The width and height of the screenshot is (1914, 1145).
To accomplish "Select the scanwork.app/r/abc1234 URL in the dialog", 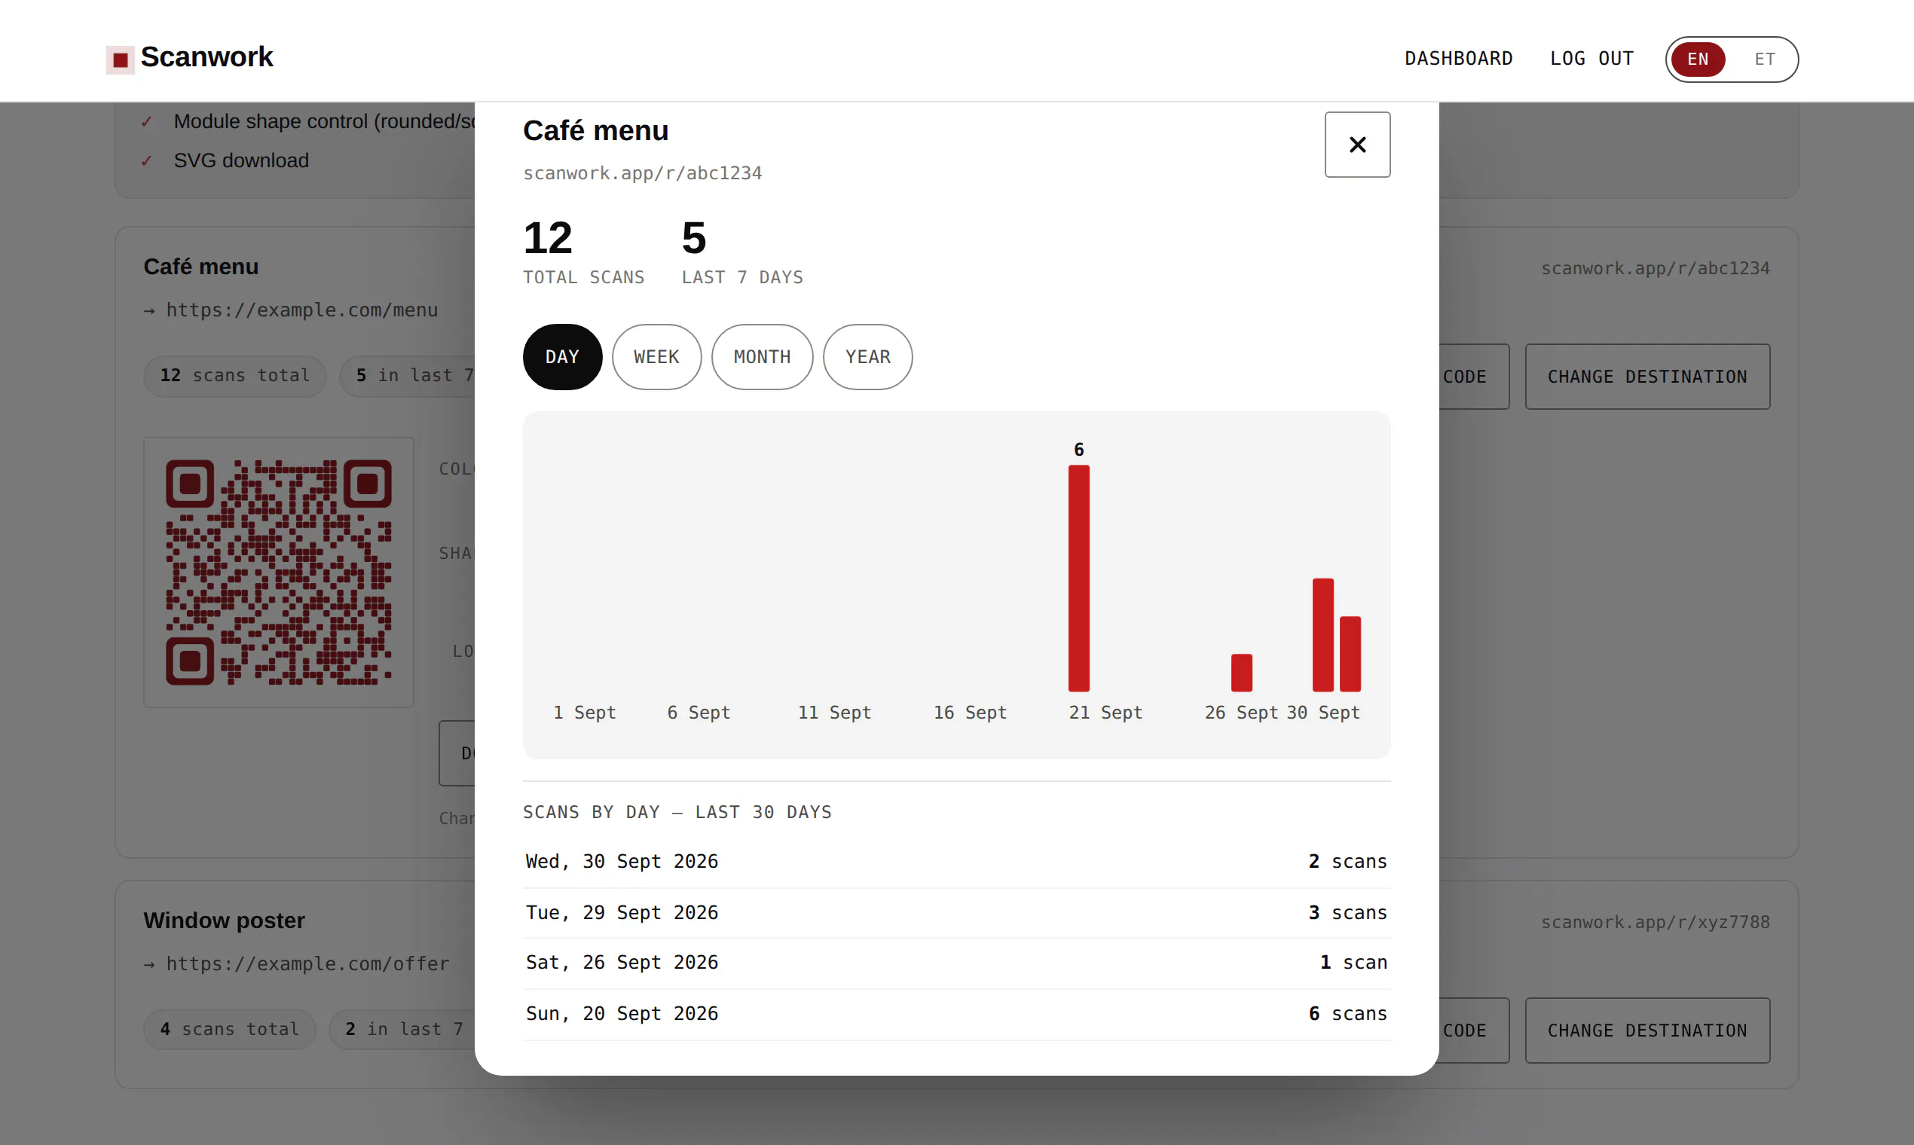I will pos(642,173).
